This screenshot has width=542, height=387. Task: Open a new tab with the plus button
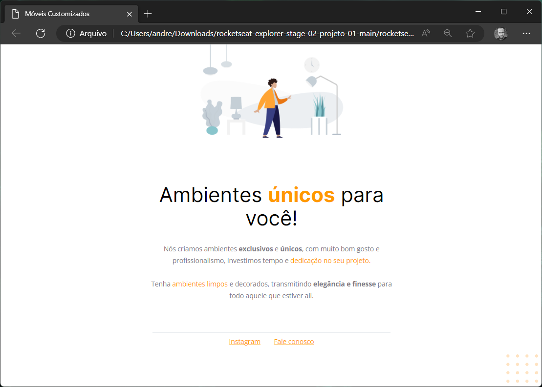pyautogui.click(x=148, y=14)
